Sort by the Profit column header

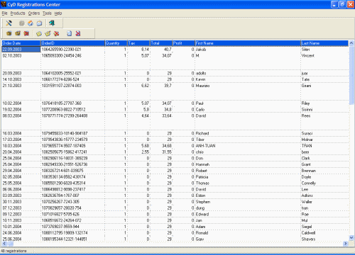pyautogui.click(x=184, y=43)
